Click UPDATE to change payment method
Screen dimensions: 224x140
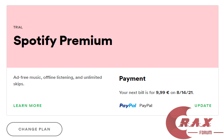[x=203, y=106]
